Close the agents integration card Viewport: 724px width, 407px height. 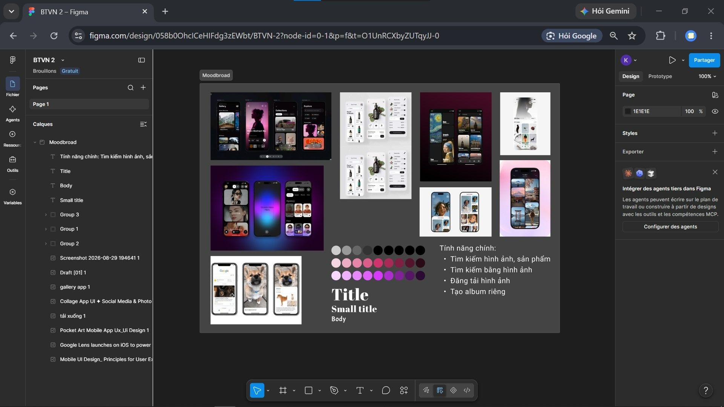pos(715,172)
